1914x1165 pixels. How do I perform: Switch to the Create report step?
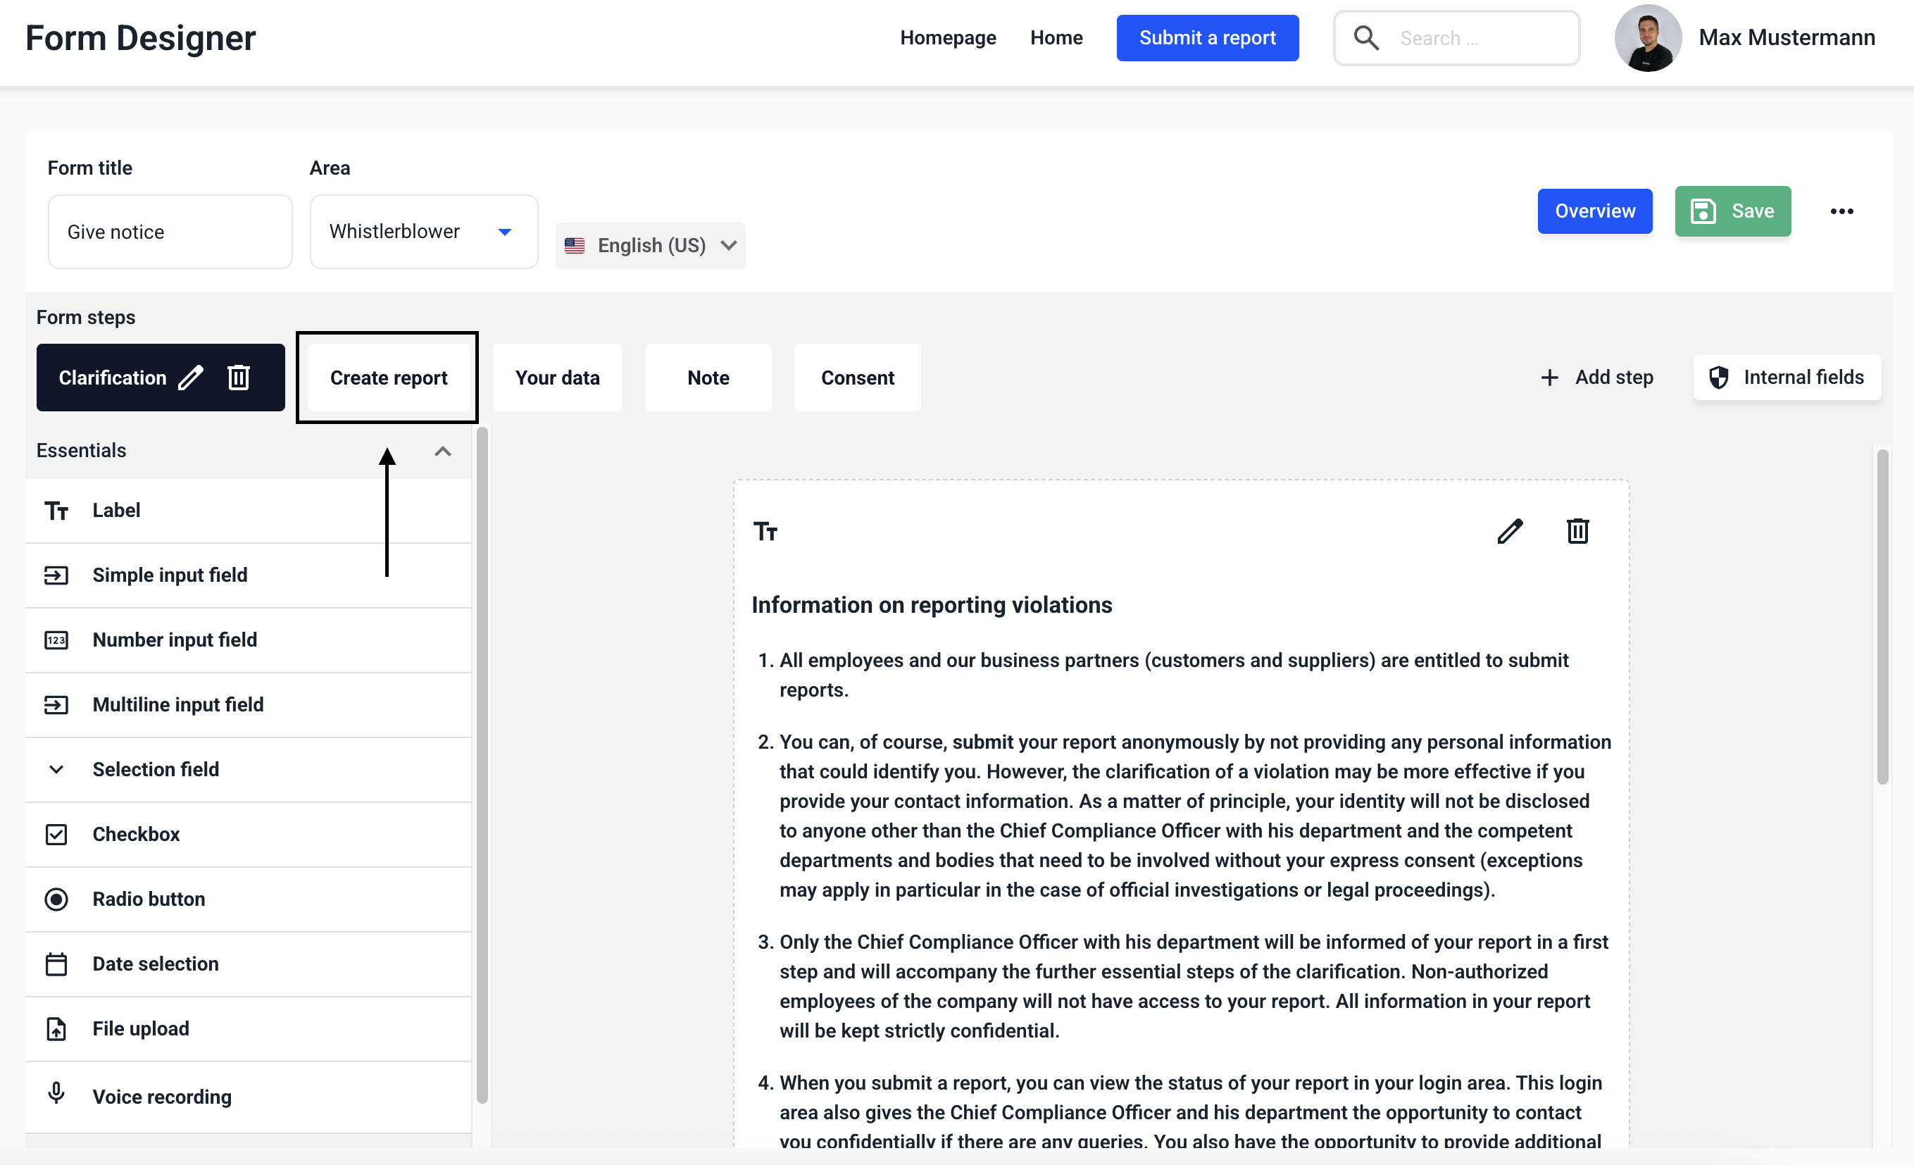[389, 378]
